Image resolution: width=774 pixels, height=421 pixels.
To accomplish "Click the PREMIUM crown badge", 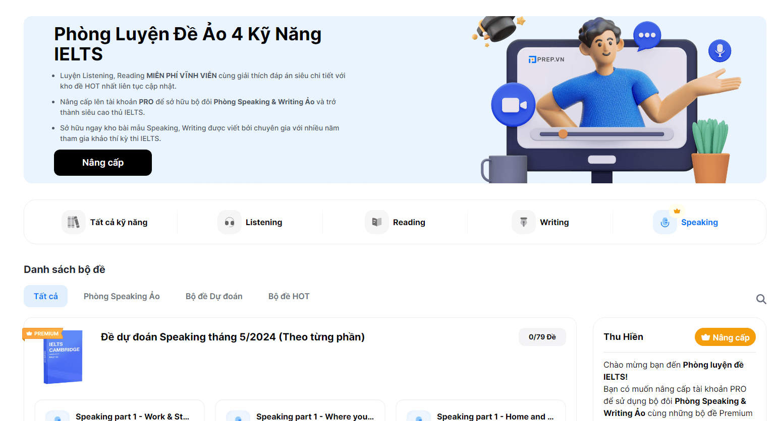I will (42, 333).
